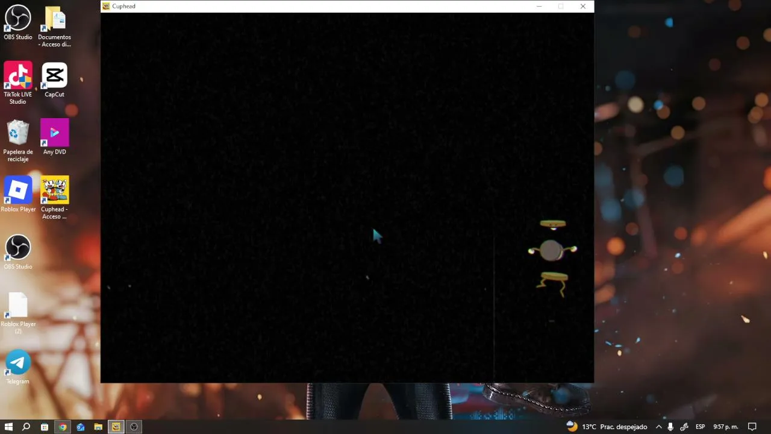Open the weather widget showing 13°C
Image resolution: width=771 pixels, height=434 pixels.
pos(607,427)
